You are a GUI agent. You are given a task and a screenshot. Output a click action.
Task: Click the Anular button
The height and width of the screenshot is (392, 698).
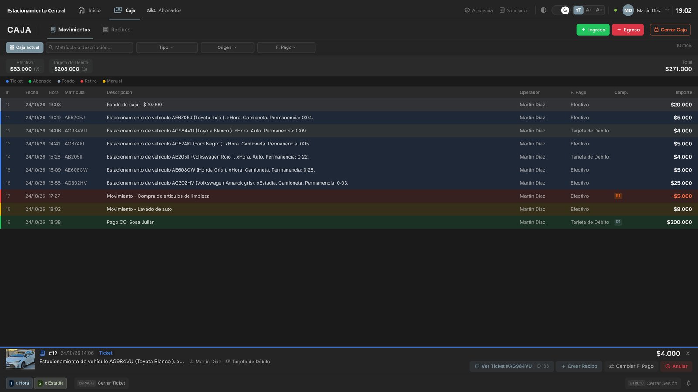point(676,366)
